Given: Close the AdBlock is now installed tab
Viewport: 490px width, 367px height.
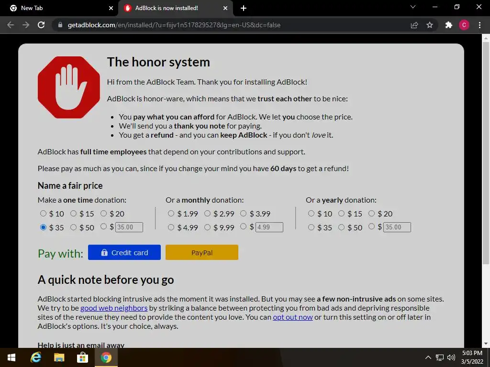Looking at the screenshot, I should point(225,8).
